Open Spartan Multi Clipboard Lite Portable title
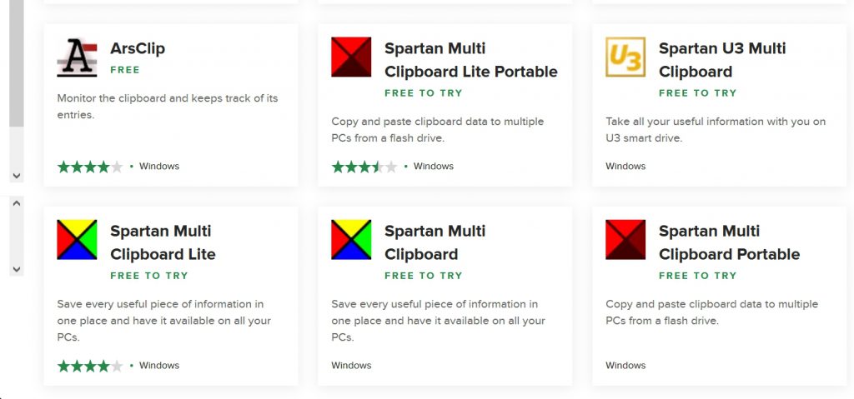The width and height of the screenshot is (854, 399). click(470, 60)
